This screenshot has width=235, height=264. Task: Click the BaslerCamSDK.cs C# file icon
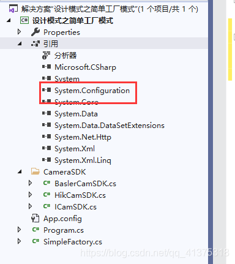pyautogui.click(x=47, y=183)
